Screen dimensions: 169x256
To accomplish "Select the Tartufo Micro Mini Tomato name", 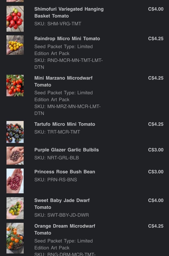I will (65, 124).
